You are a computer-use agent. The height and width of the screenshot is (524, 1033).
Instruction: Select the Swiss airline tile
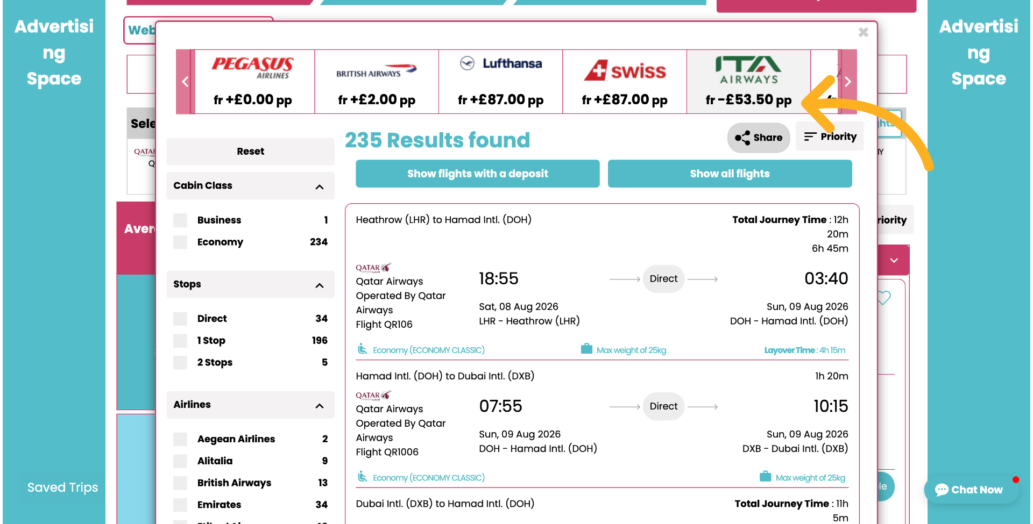[x=624, y=81]
